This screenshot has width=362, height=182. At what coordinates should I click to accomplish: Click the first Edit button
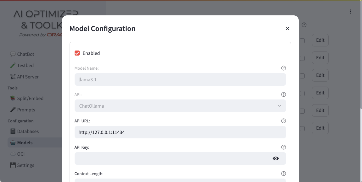[320, 40]
